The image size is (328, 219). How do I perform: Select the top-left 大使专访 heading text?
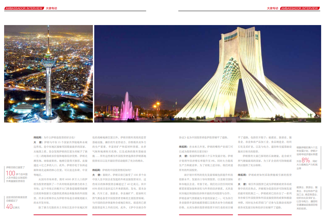point(51,8)
